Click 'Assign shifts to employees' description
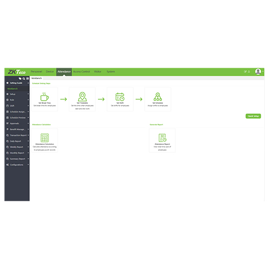This screenshot has width=269, height=269. pyautogui.click(x=158, y=105)
